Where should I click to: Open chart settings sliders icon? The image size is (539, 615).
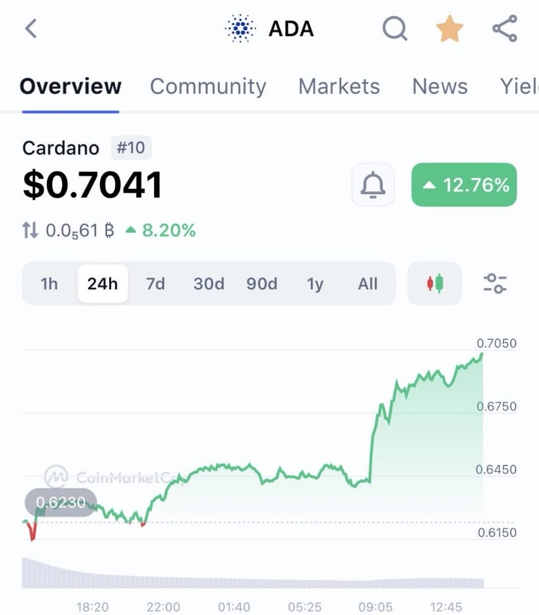coord(495,284)
